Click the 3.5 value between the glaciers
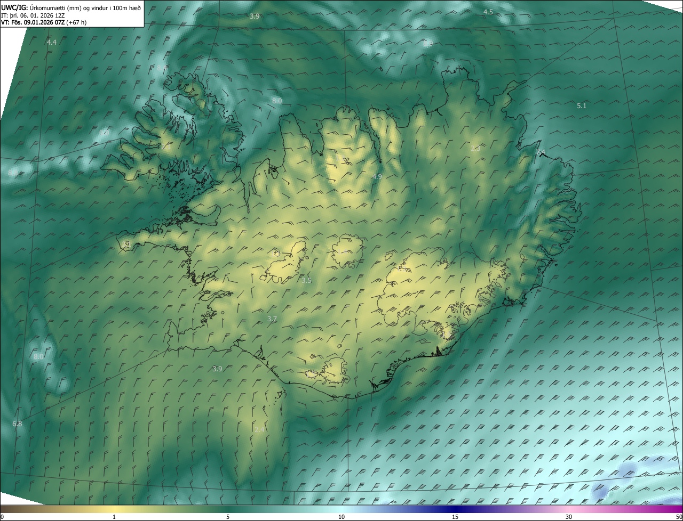The image size is (683, 521). 306,280
